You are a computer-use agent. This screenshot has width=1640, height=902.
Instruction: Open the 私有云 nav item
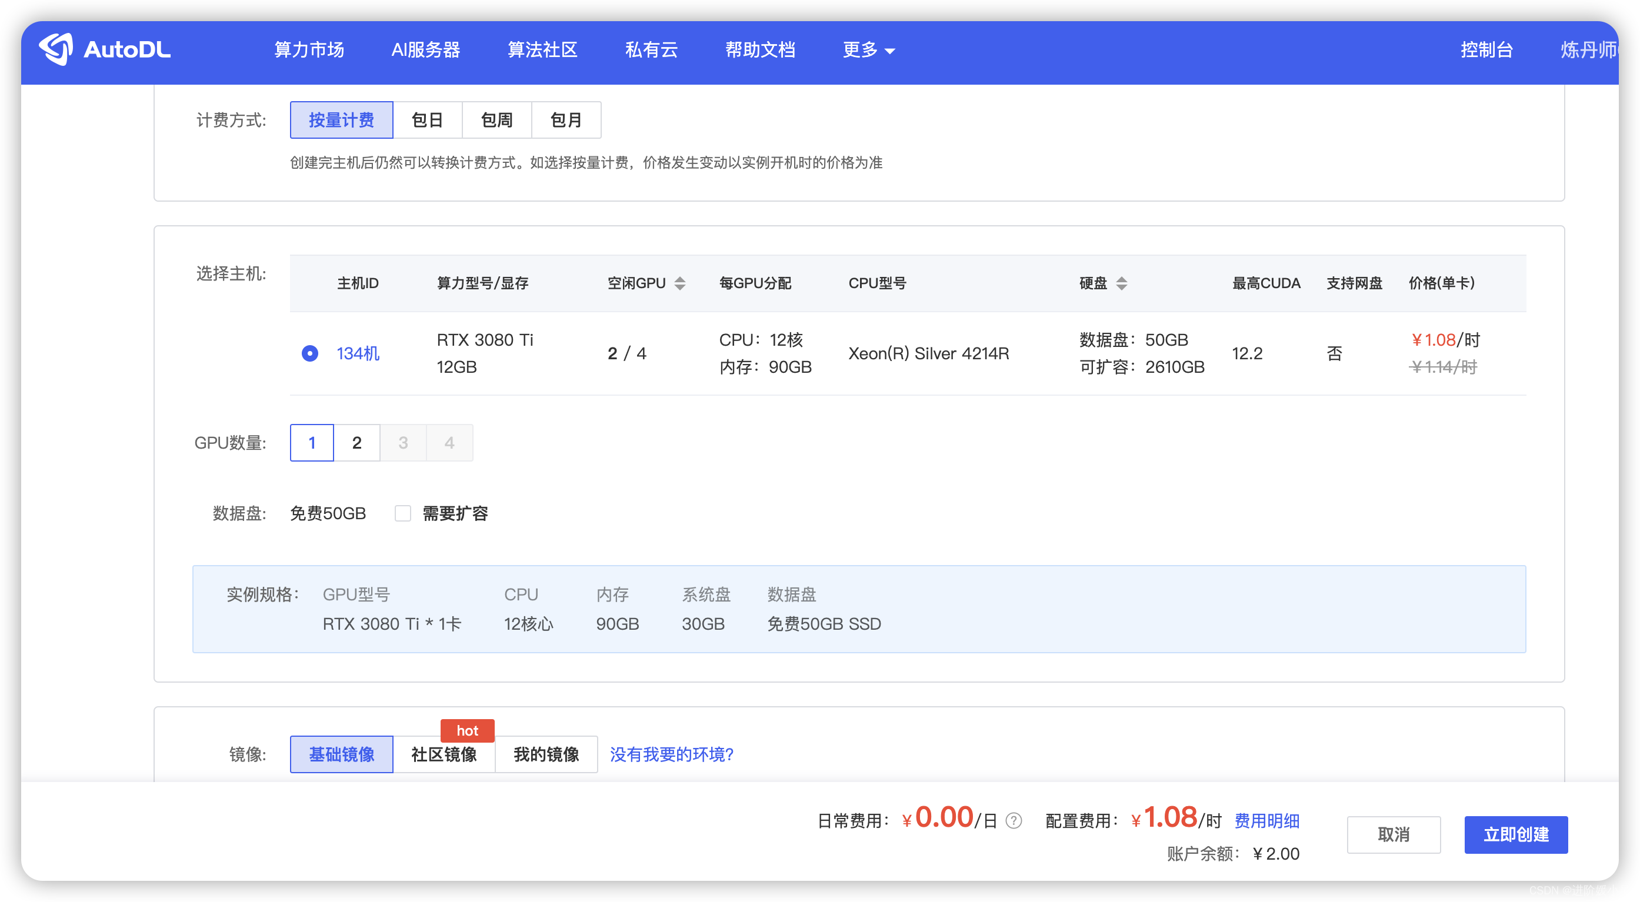(x=651, y=49)
